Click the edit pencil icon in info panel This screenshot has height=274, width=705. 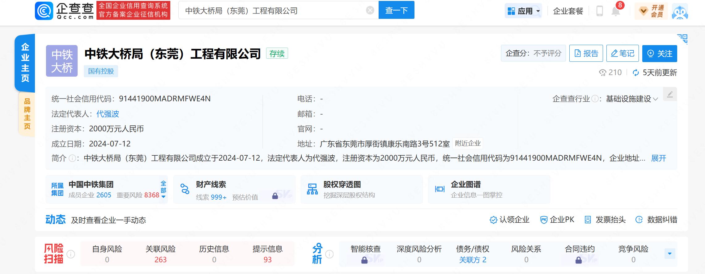coord(670,94)
